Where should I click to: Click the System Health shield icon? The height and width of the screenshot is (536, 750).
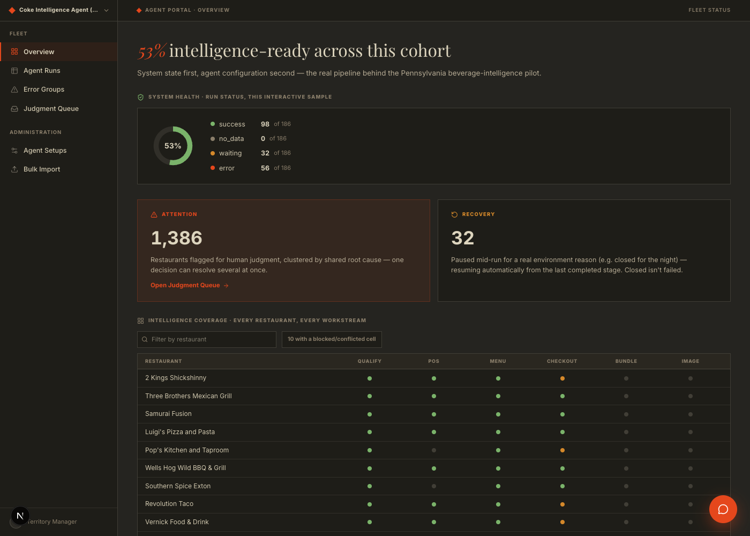click(140, 97)
